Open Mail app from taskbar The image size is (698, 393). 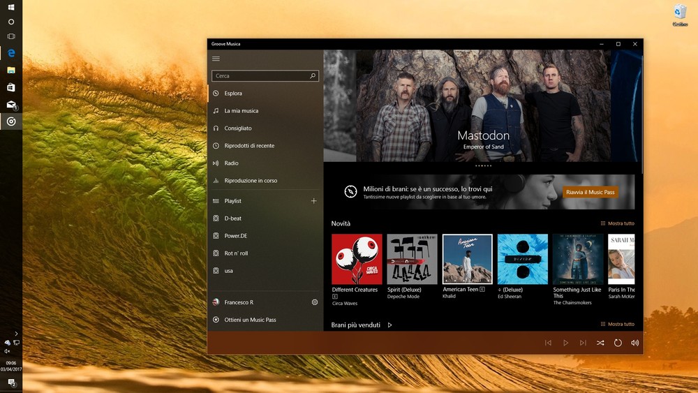tap(11, 105)
